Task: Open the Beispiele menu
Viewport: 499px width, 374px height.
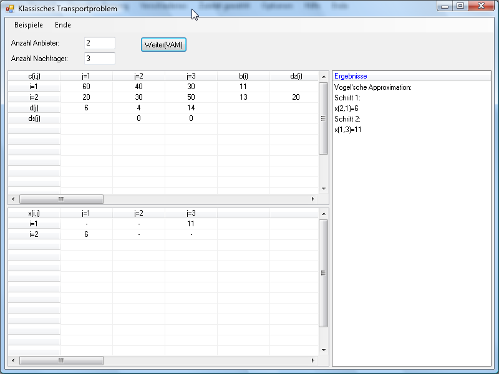Action: [x=29, y=25]
